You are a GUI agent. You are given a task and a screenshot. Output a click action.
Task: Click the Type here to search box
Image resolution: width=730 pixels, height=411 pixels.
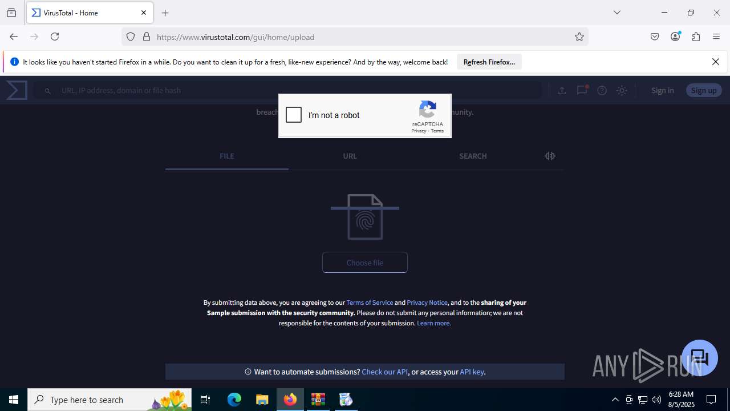[111, 400]
